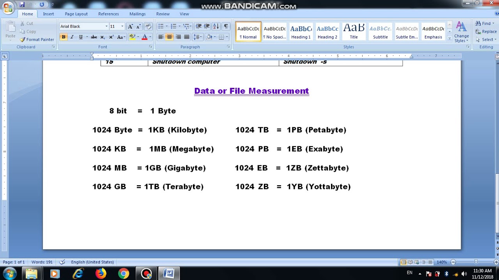Image resolution: width=499 pixels, height=280 pixels.
Task: Open the Paragraph dialog launcher
Action: (x=228, y=47)
